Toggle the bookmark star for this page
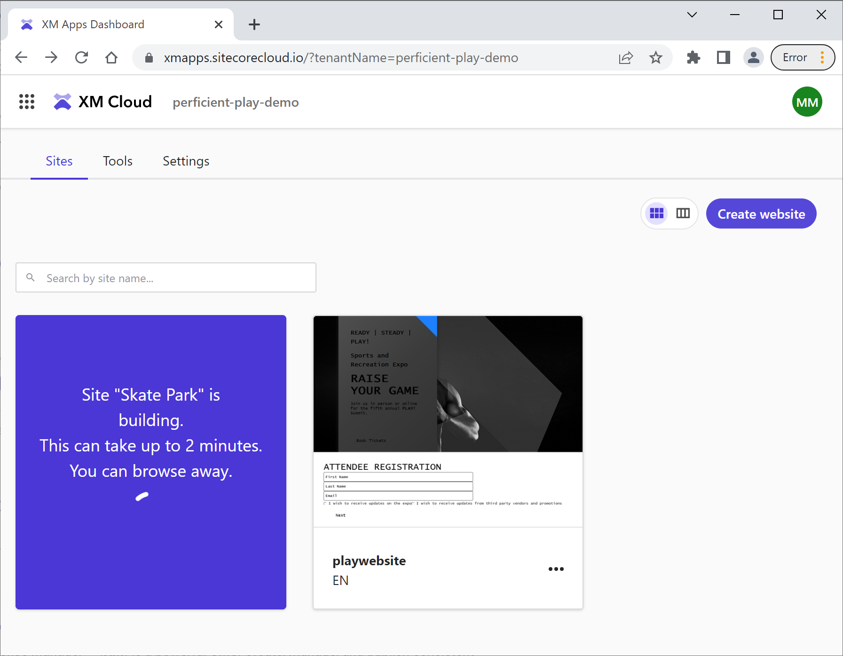The height and width of the screenshot is (656, 843). tap(655, 57)
